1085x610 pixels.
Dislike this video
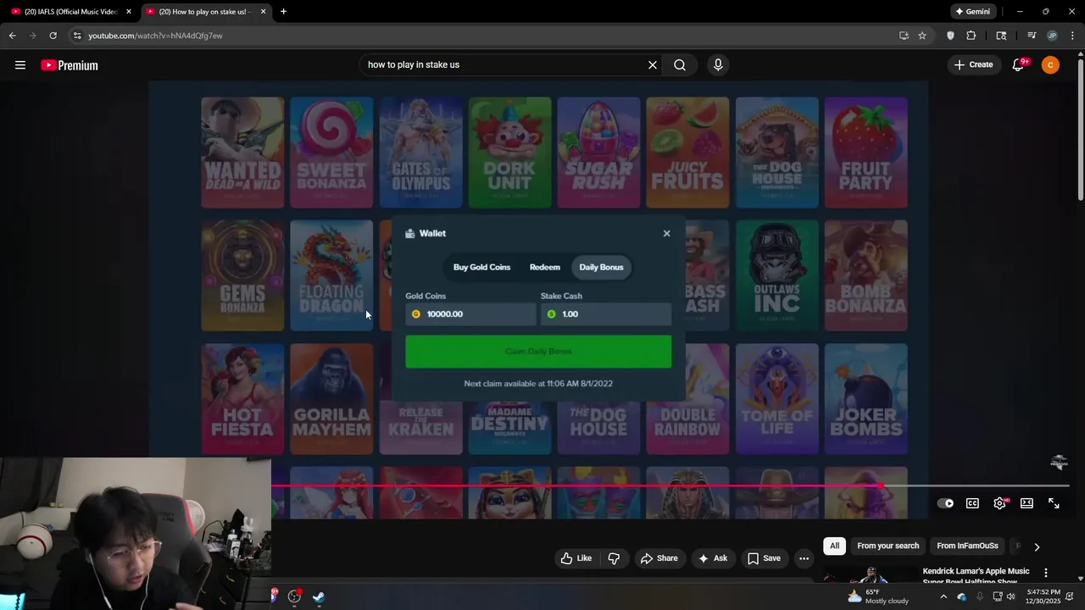point(614,558)
